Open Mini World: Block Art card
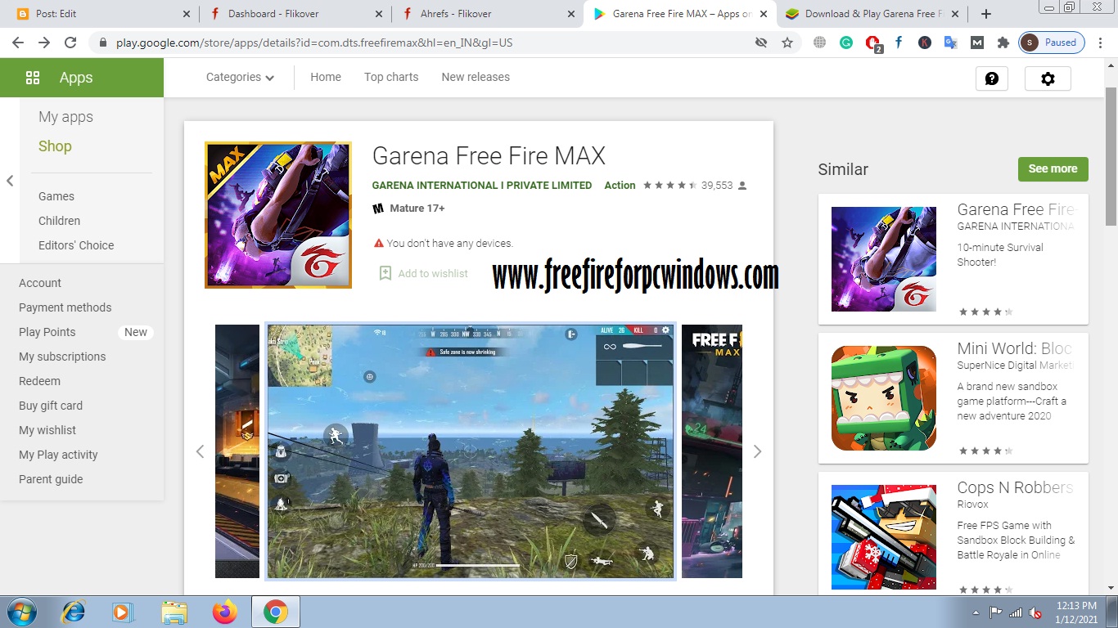1118x628 pixels. [x=953, y=398]
